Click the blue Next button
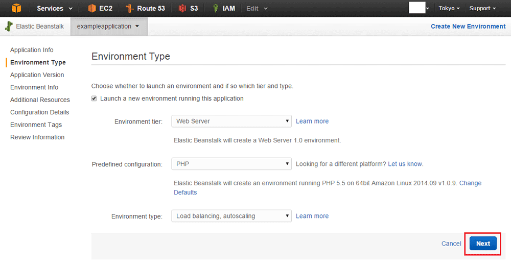The height and width of the screenshot is (268, 511). coord(483,243)
